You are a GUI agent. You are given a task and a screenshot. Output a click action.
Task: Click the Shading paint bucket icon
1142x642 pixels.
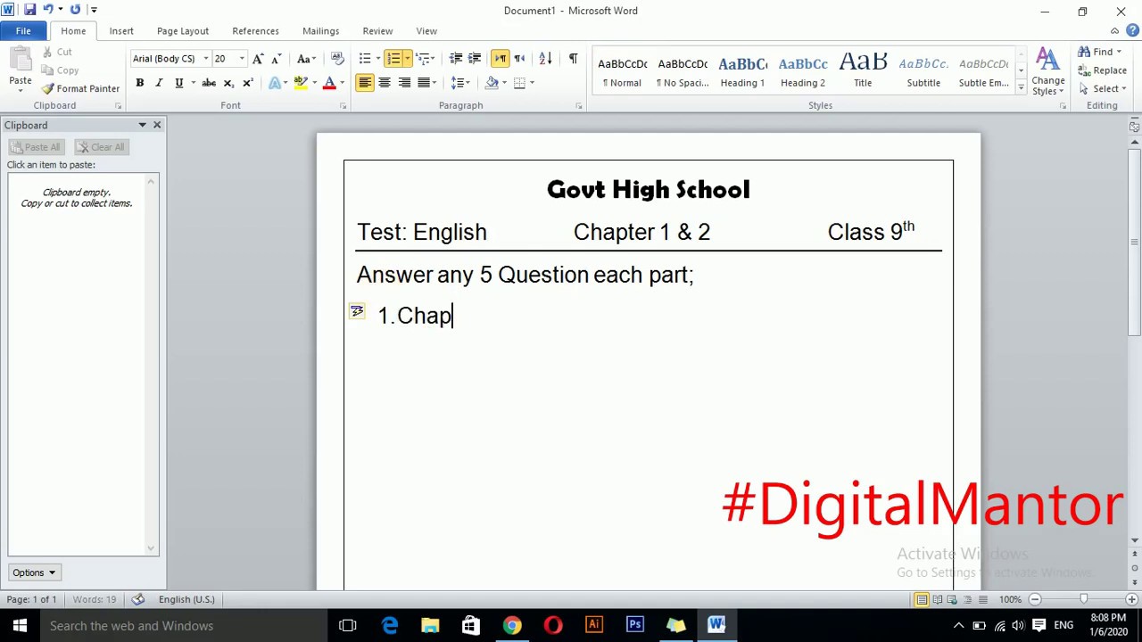(x=492, y=83)
